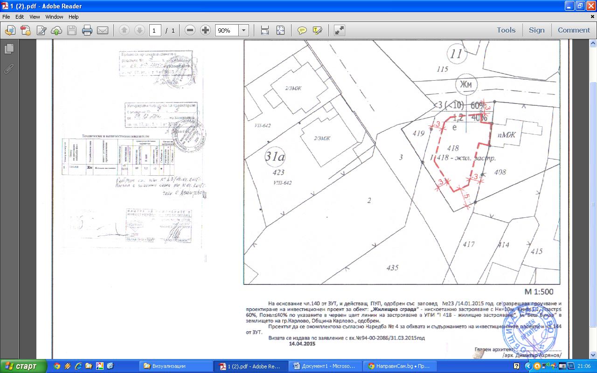
Task: Click the Print file icon
Action: (87, 31)
